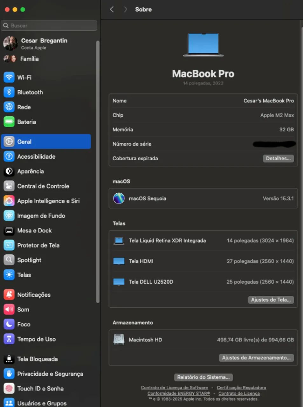303x407 pixels.
Task: Click the Foco moon icon
Action: [x=9, y=324]
